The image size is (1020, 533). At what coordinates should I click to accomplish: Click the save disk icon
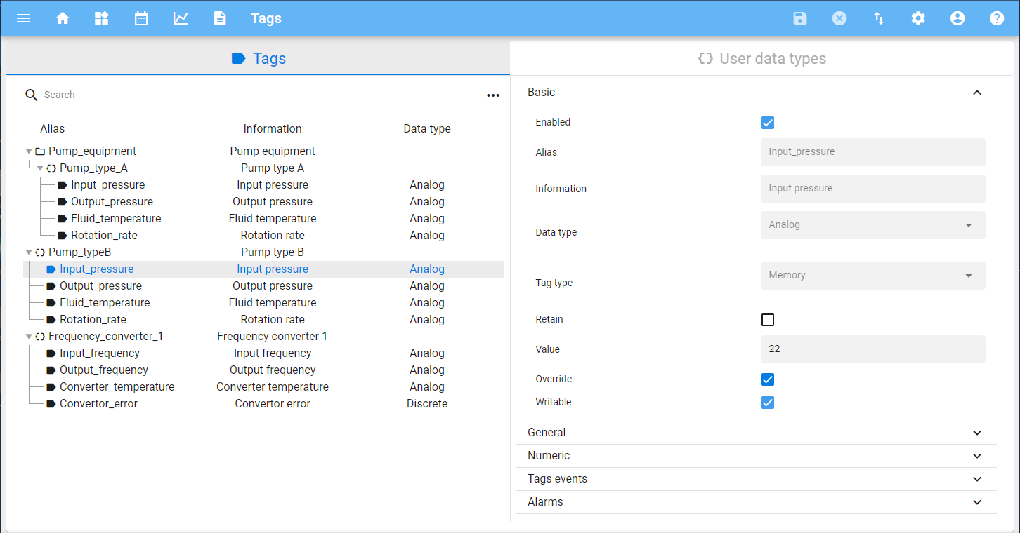point(800,18)
